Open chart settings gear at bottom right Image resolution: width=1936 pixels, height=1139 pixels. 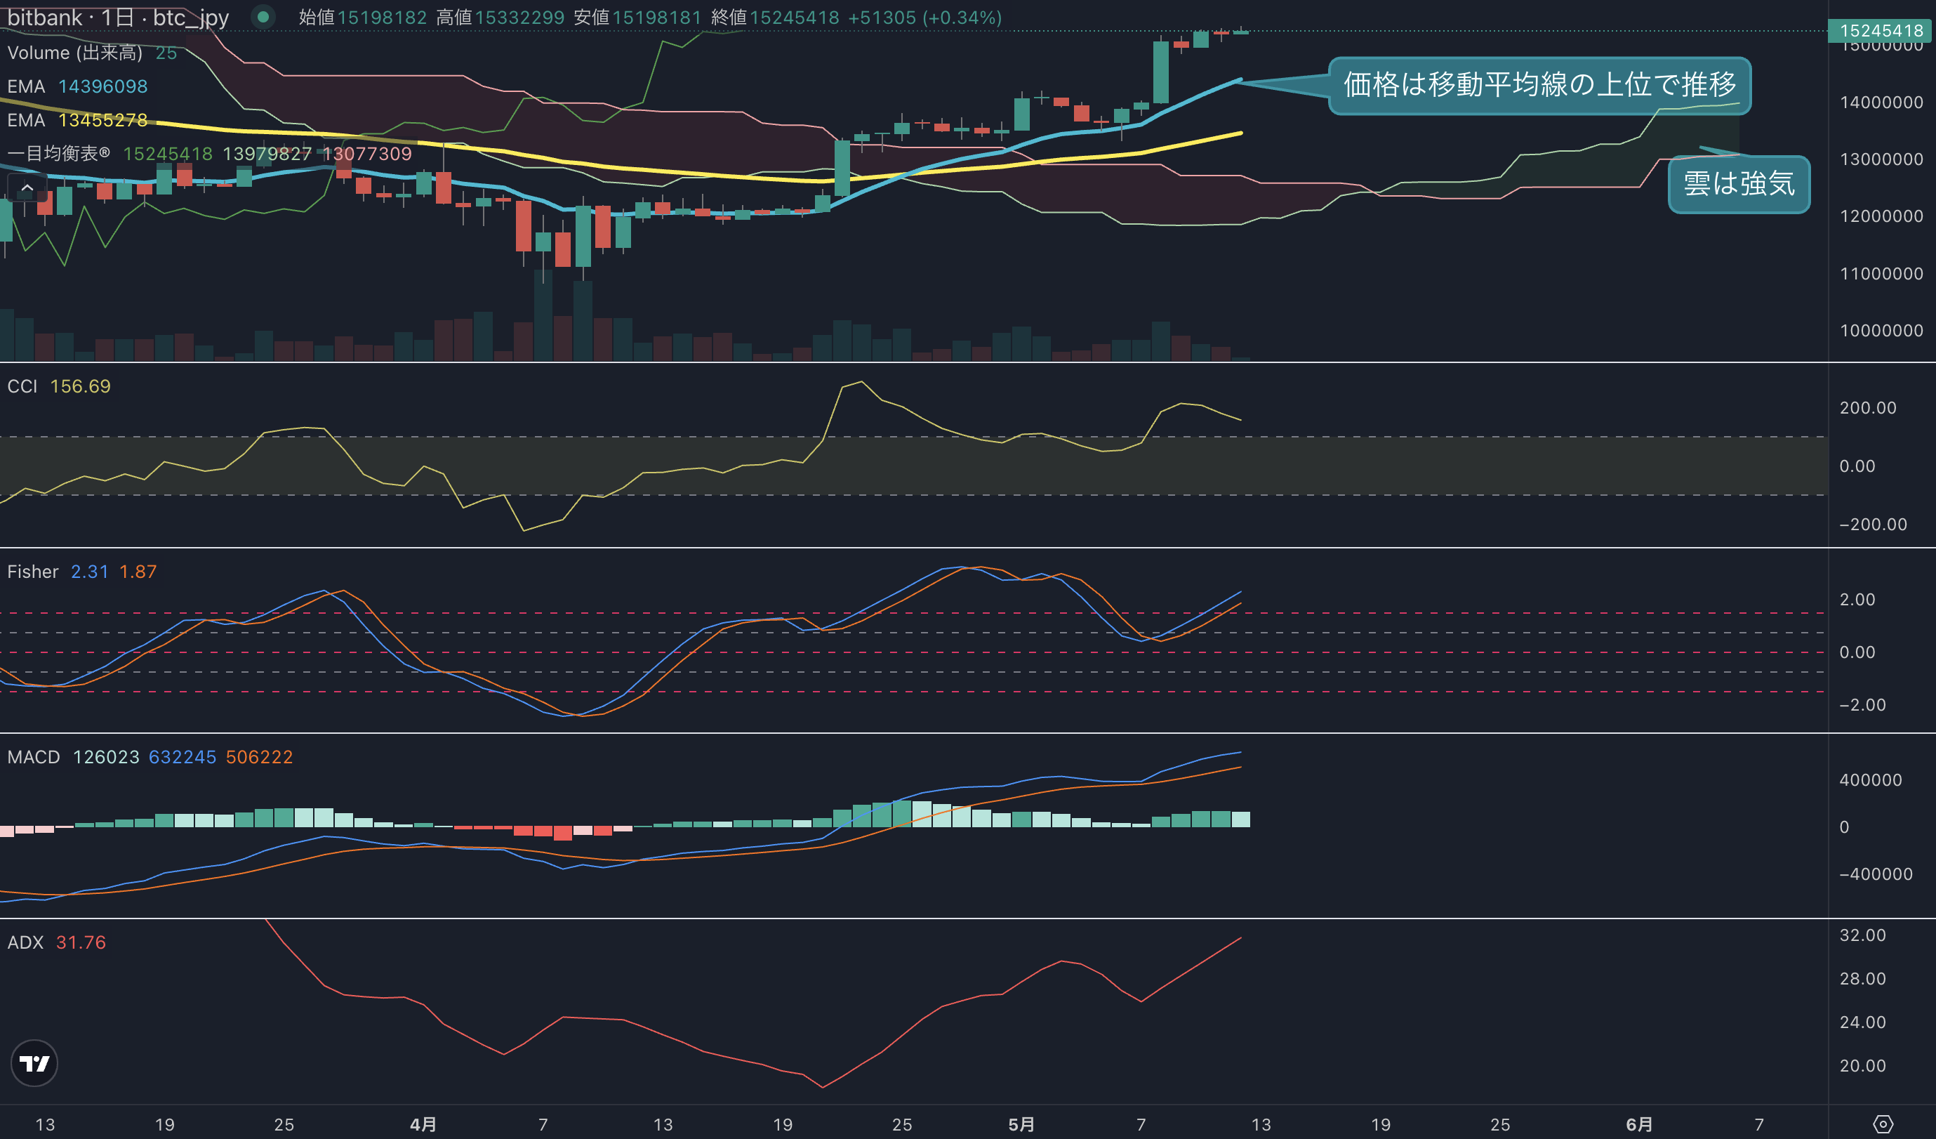tap(1883, 1124)
